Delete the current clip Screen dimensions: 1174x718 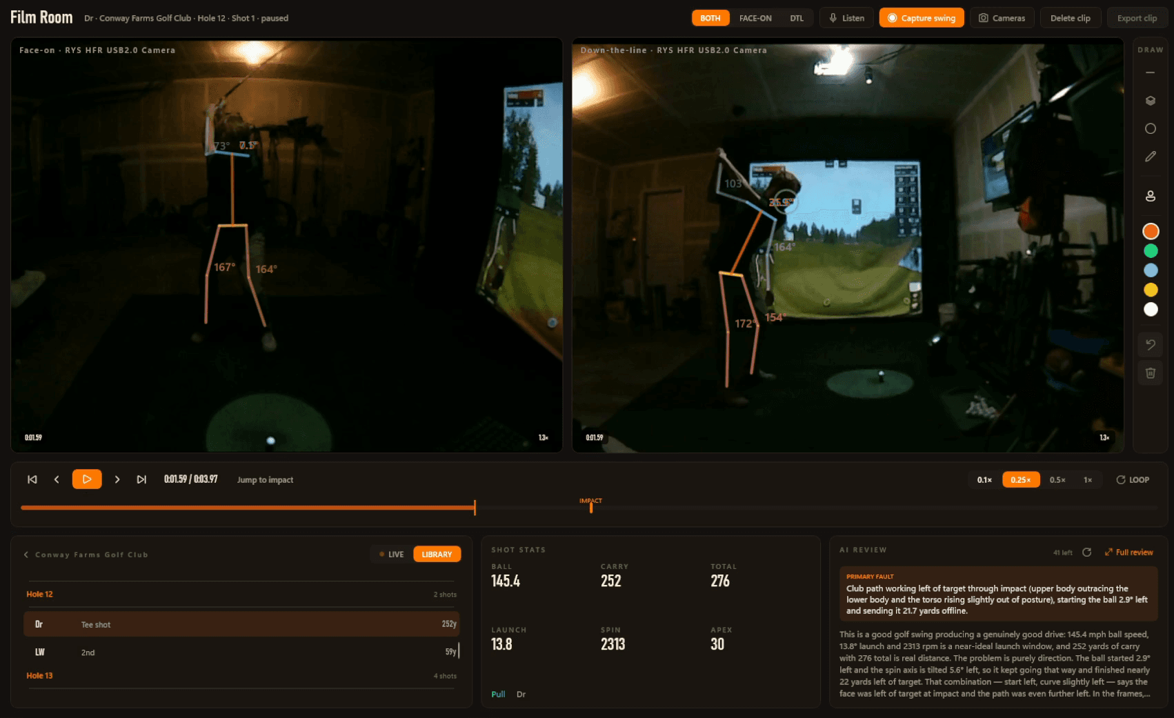tap(1071, 18)
